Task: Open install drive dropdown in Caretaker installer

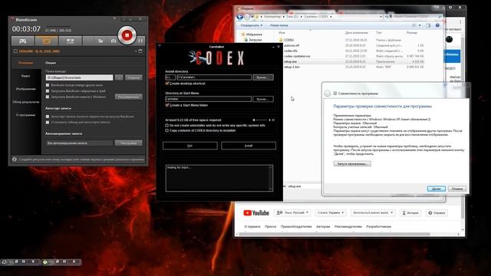Action: [170, 77]
